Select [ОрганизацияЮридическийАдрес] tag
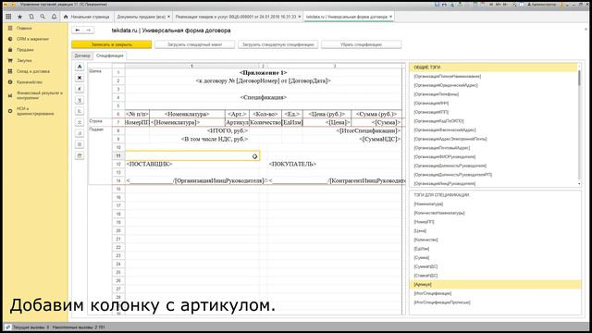The width and height of the screenshot is (592, 333). [446, 85]
